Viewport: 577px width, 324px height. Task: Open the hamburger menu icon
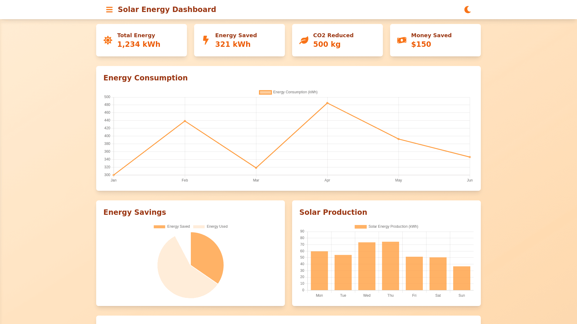[x=109, y=10]
